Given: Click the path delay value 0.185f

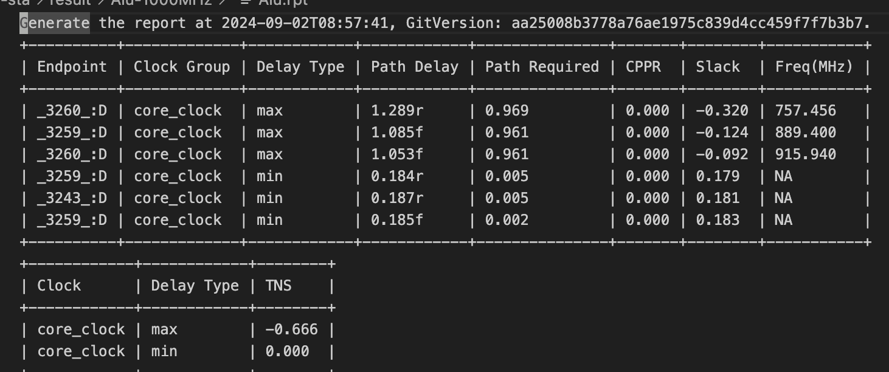Looking at the screenshot, I should coord(397,220).
